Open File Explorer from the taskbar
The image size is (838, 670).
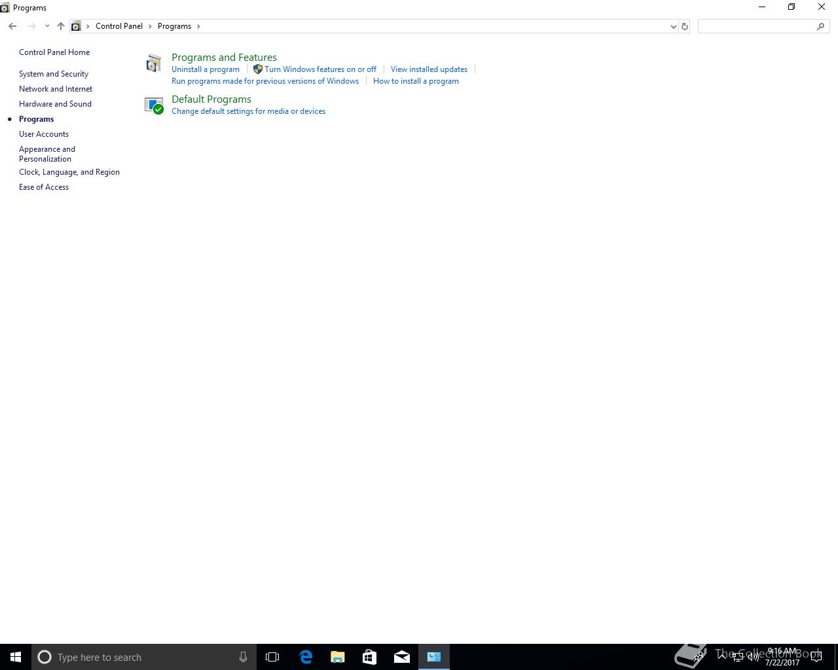click(x=338, y=657)
